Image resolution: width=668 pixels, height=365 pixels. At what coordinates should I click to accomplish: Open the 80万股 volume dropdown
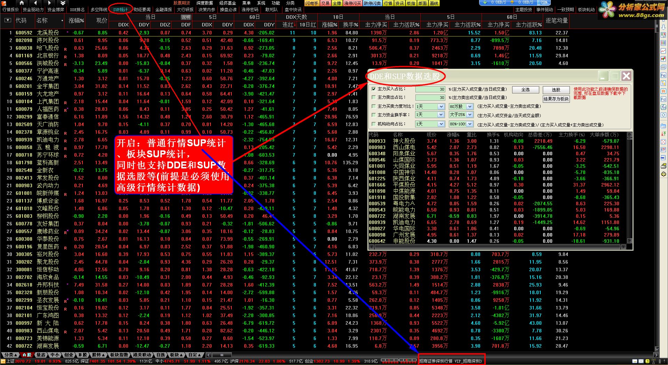click(470, 106)
